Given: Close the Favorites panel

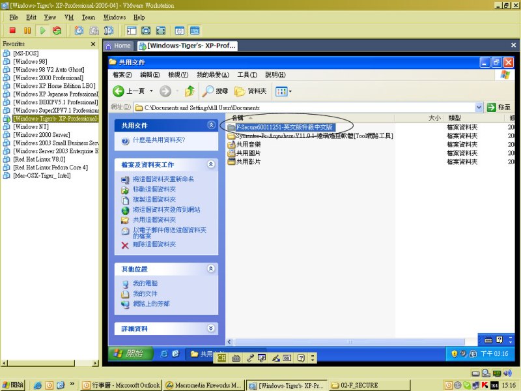Looking at the screenshot, I should click(x=93, y=44).
